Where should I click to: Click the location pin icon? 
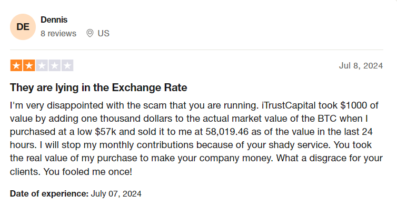point(90,33)
